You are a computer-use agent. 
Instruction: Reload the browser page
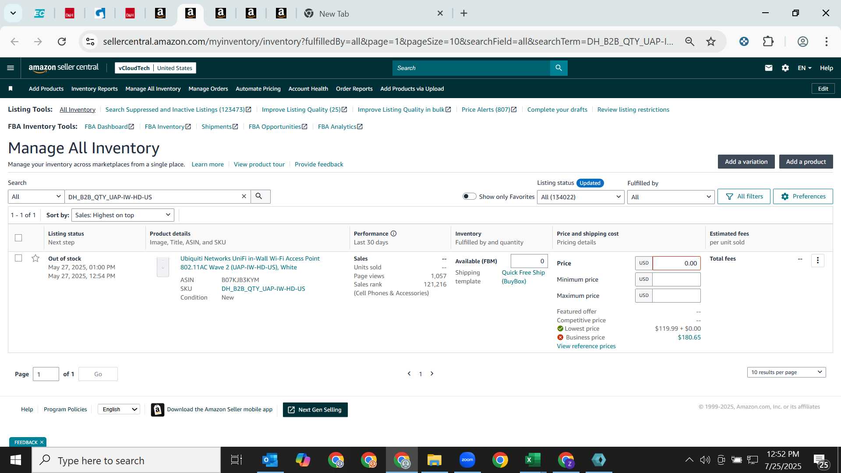click(x=62, y=42)
